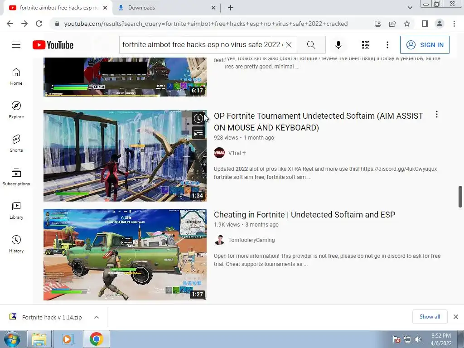Open a new tab
This screenshot has height=348, width=464.
pos(231,8)
